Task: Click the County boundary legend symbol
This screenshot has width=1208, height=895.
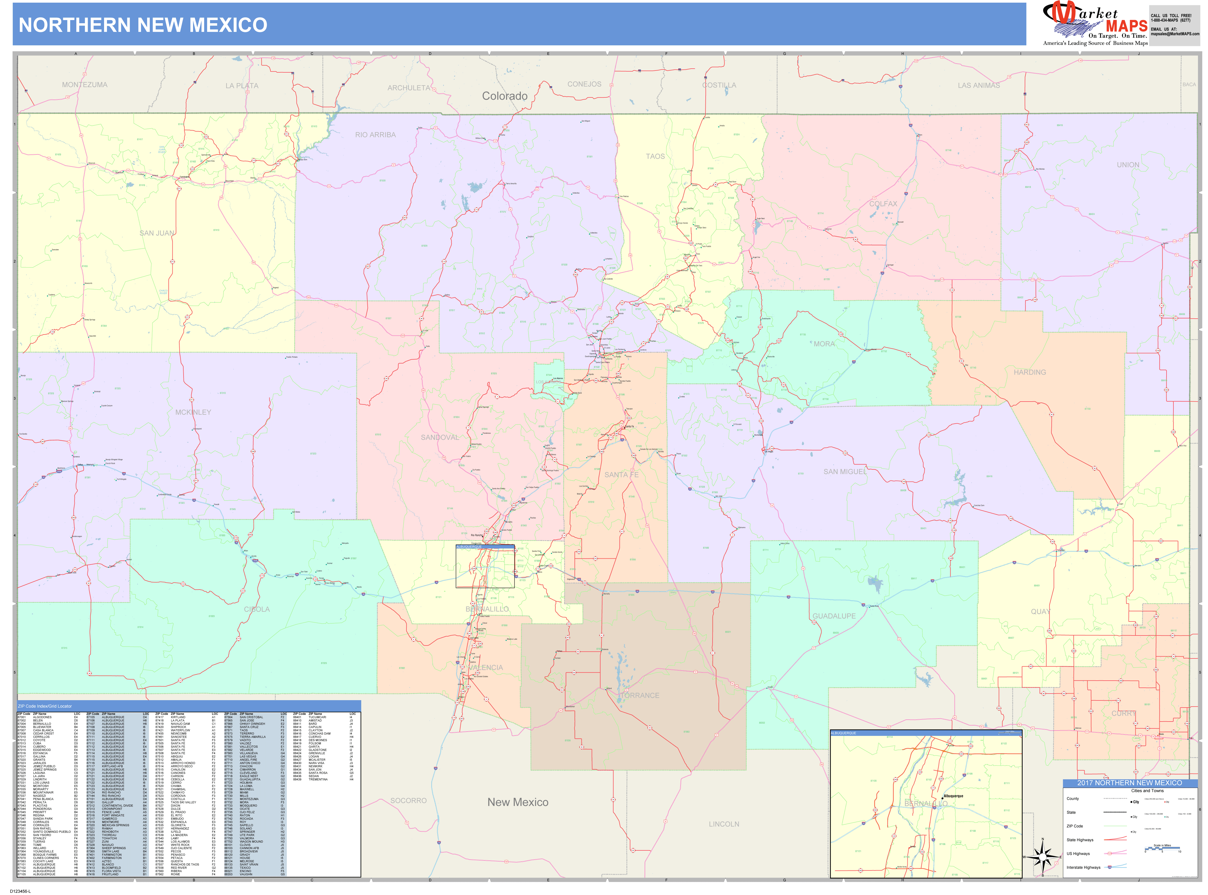Action: tap(1115, 799)
